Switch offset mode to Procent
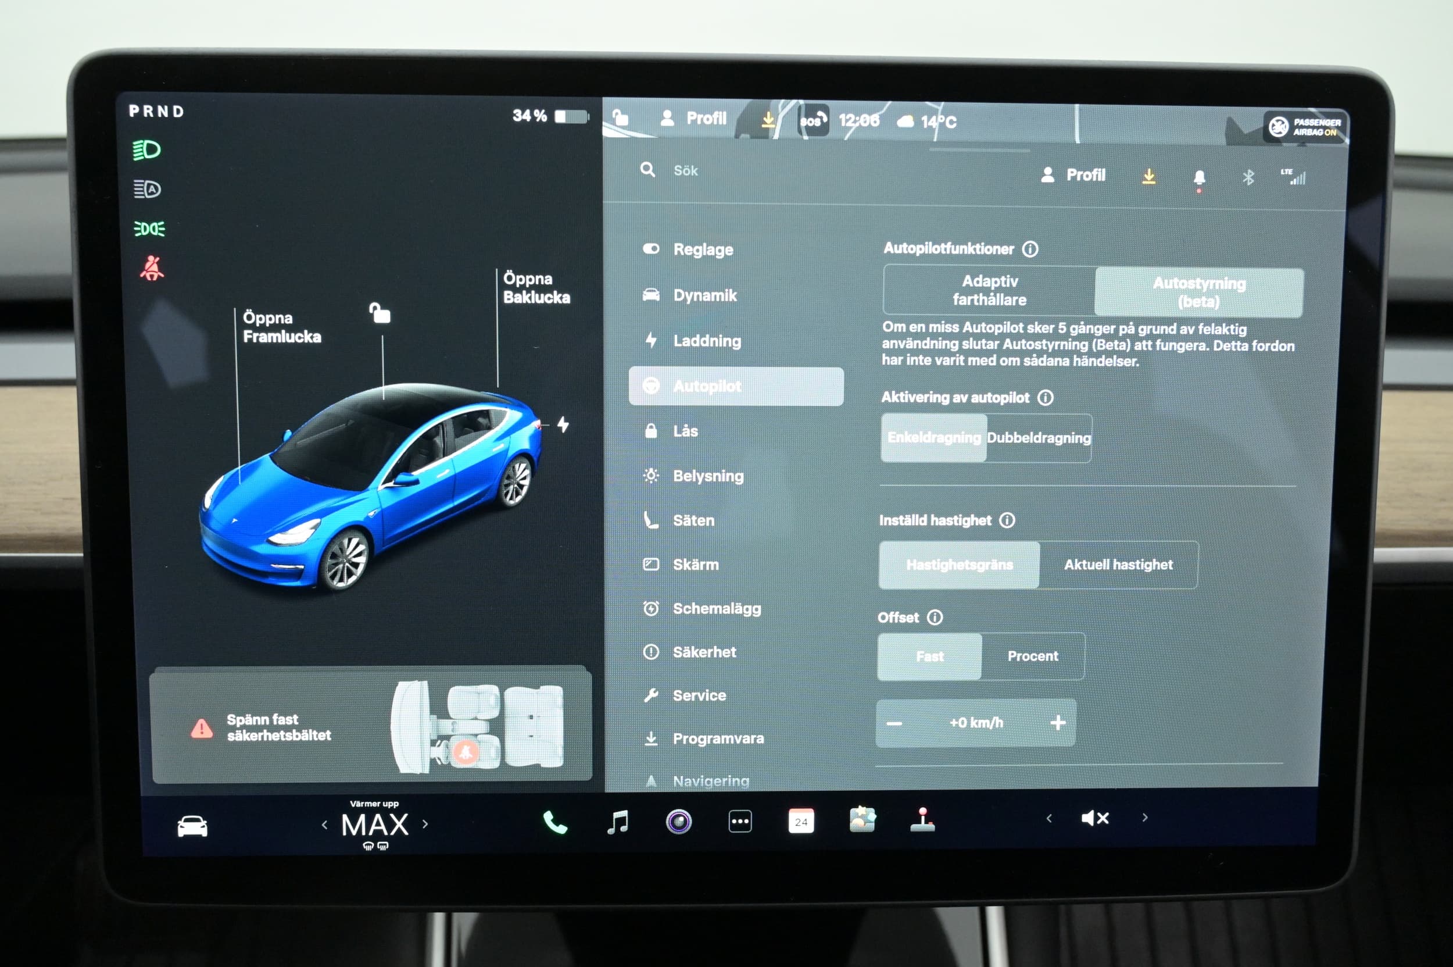The width and height of the screenshot is (1453, 967). (x=1033, y=656)
